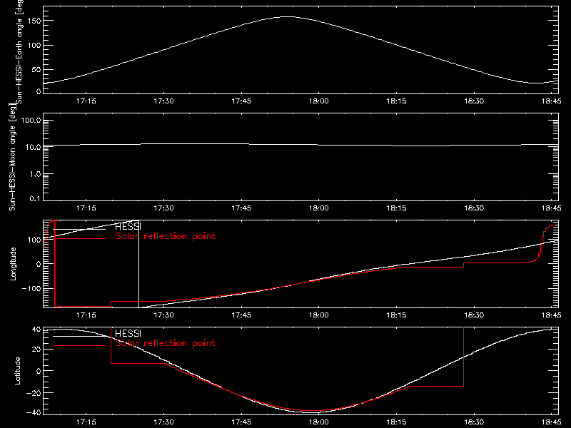Click 18:15 under the Earth angle plot
Viewport: 571px width, 428px height.
[x=397, y=101]
